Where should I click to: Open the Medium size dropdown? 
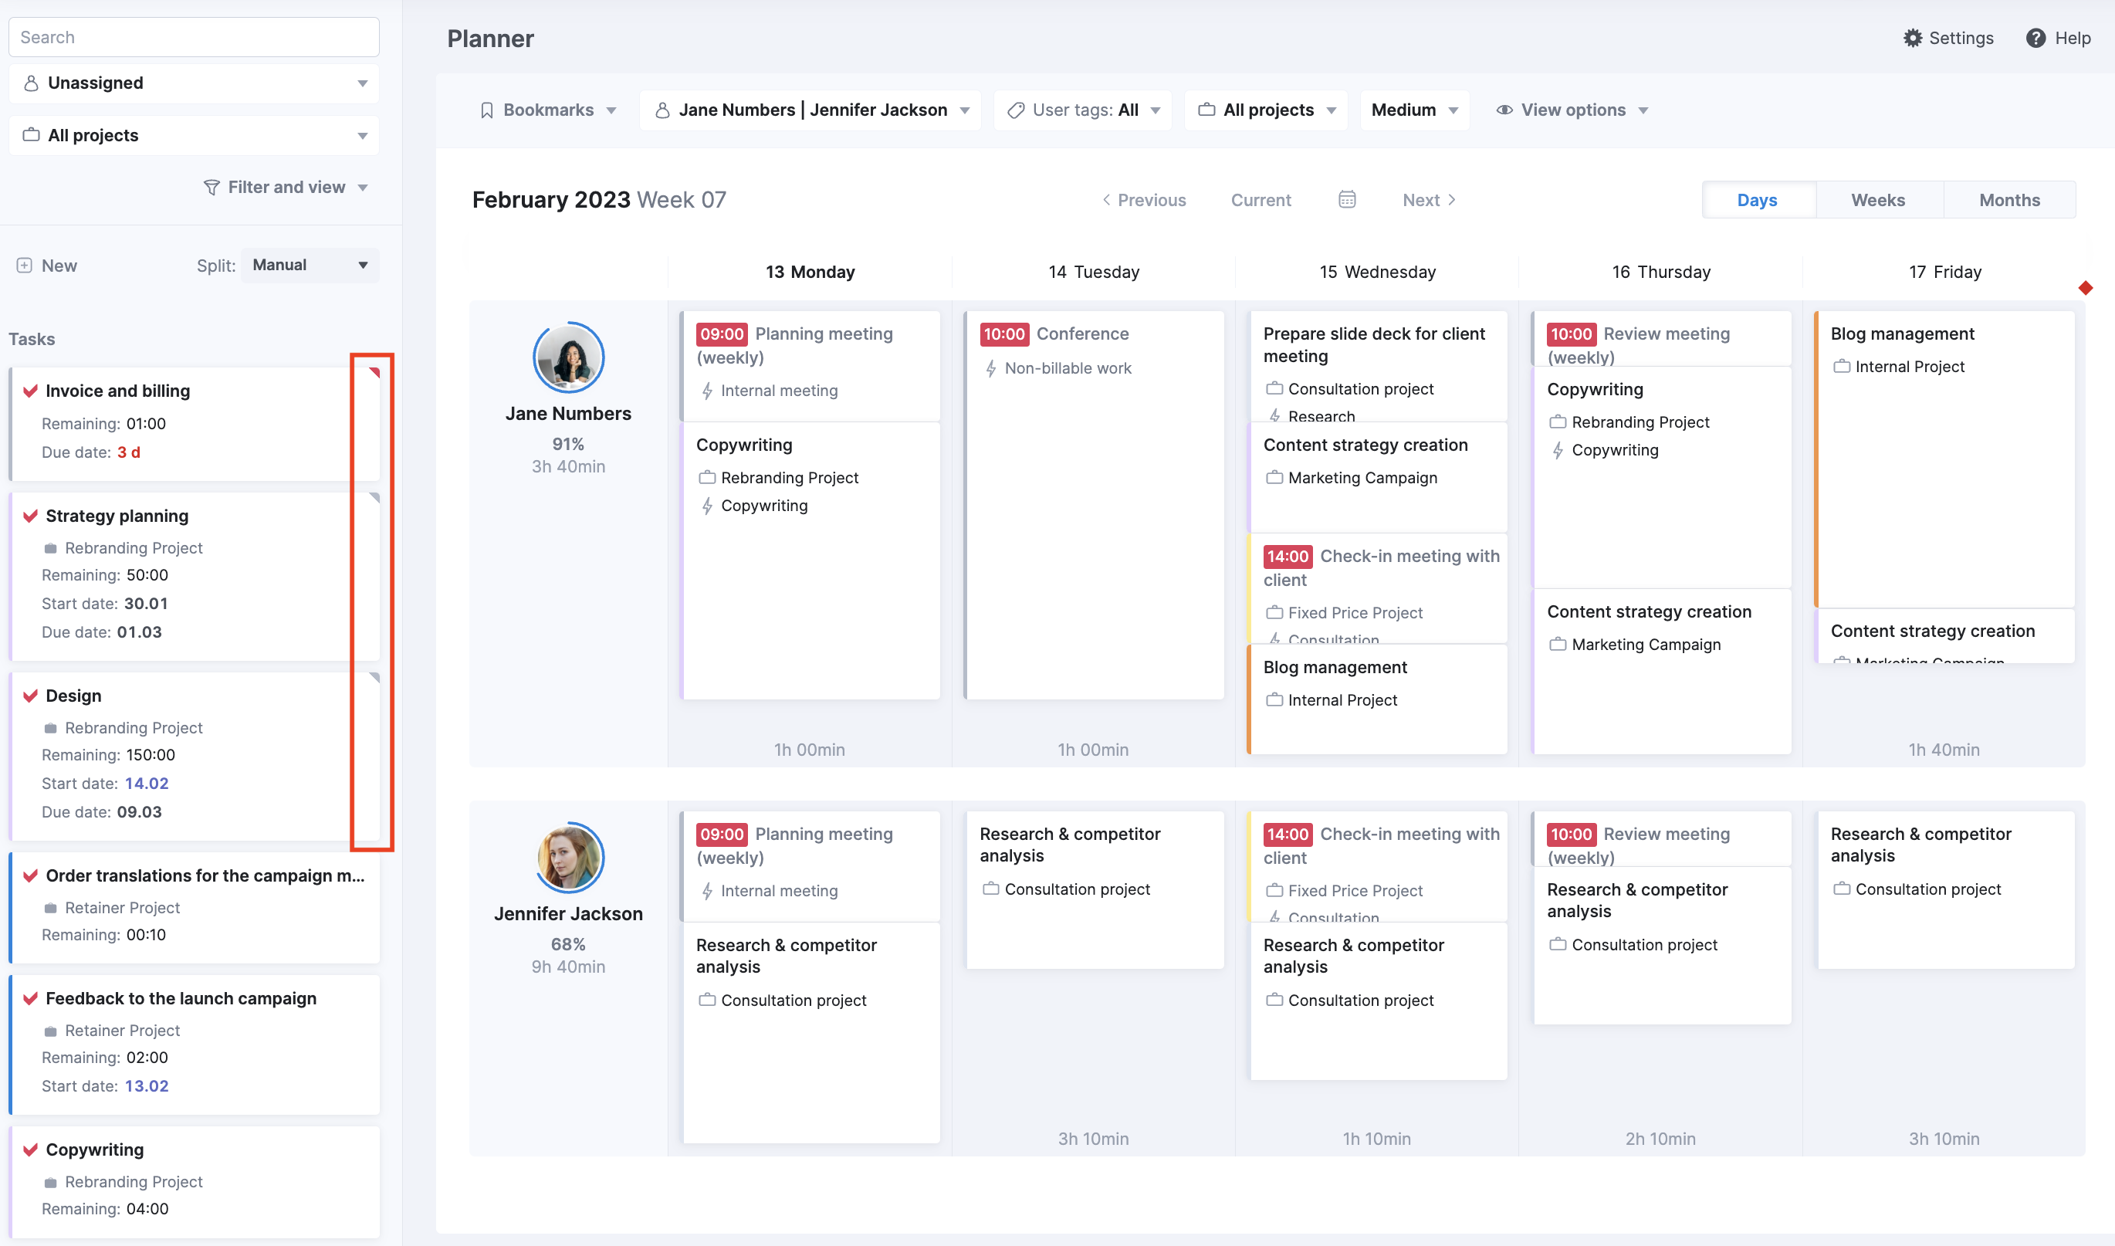pyautogui.click(x=1414, y=110)
